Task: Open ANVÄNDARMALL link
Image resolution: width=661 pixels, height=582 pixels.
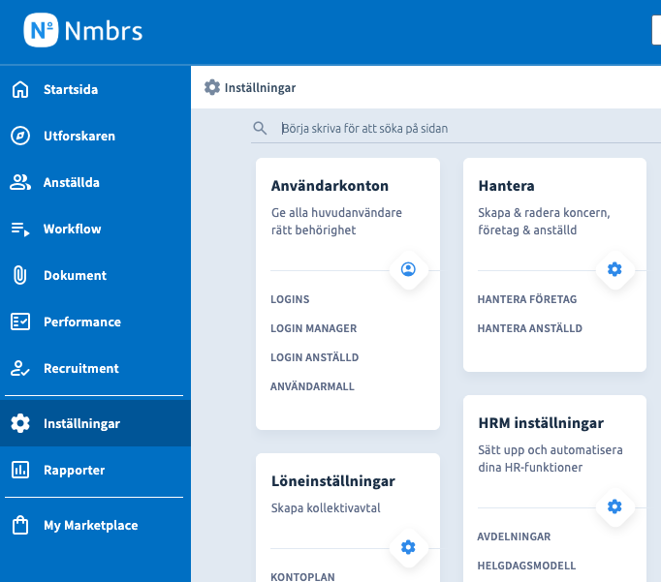Action: tap(312, 386)
